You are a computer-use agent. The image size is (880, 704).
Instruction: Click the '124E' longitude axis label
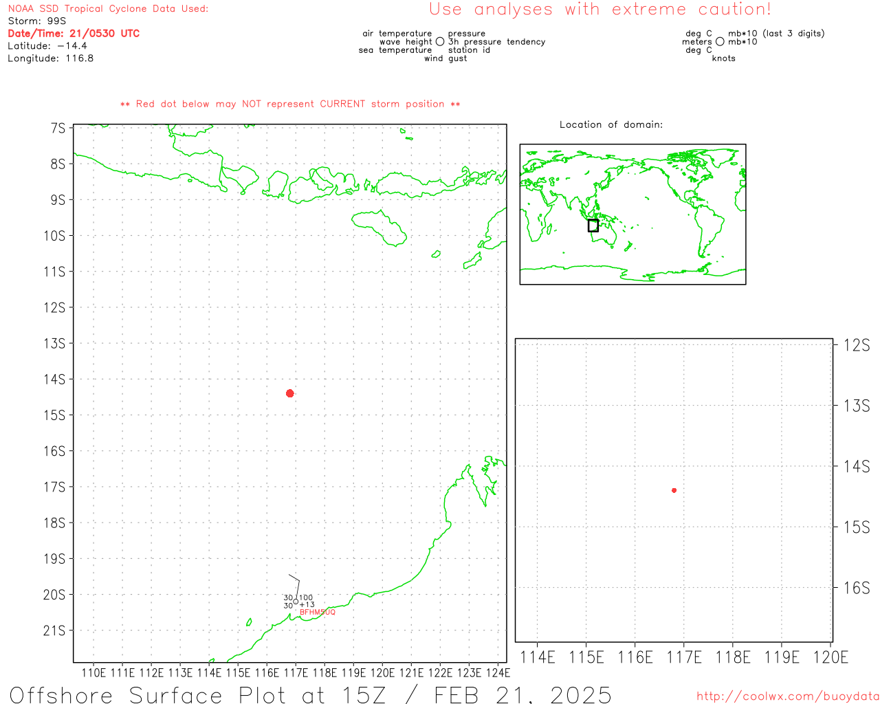coord(498,672)
